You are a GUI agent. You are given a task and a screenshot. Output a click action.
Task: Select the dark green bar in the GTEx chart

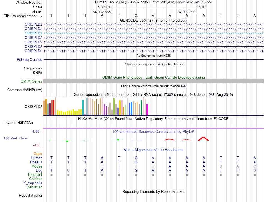[x=141, y=108]
